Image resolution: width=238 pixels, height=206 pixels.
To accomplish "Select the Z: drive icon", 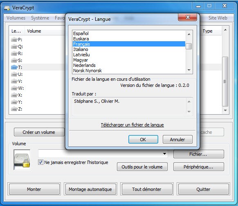I will (x=14, y=109).
